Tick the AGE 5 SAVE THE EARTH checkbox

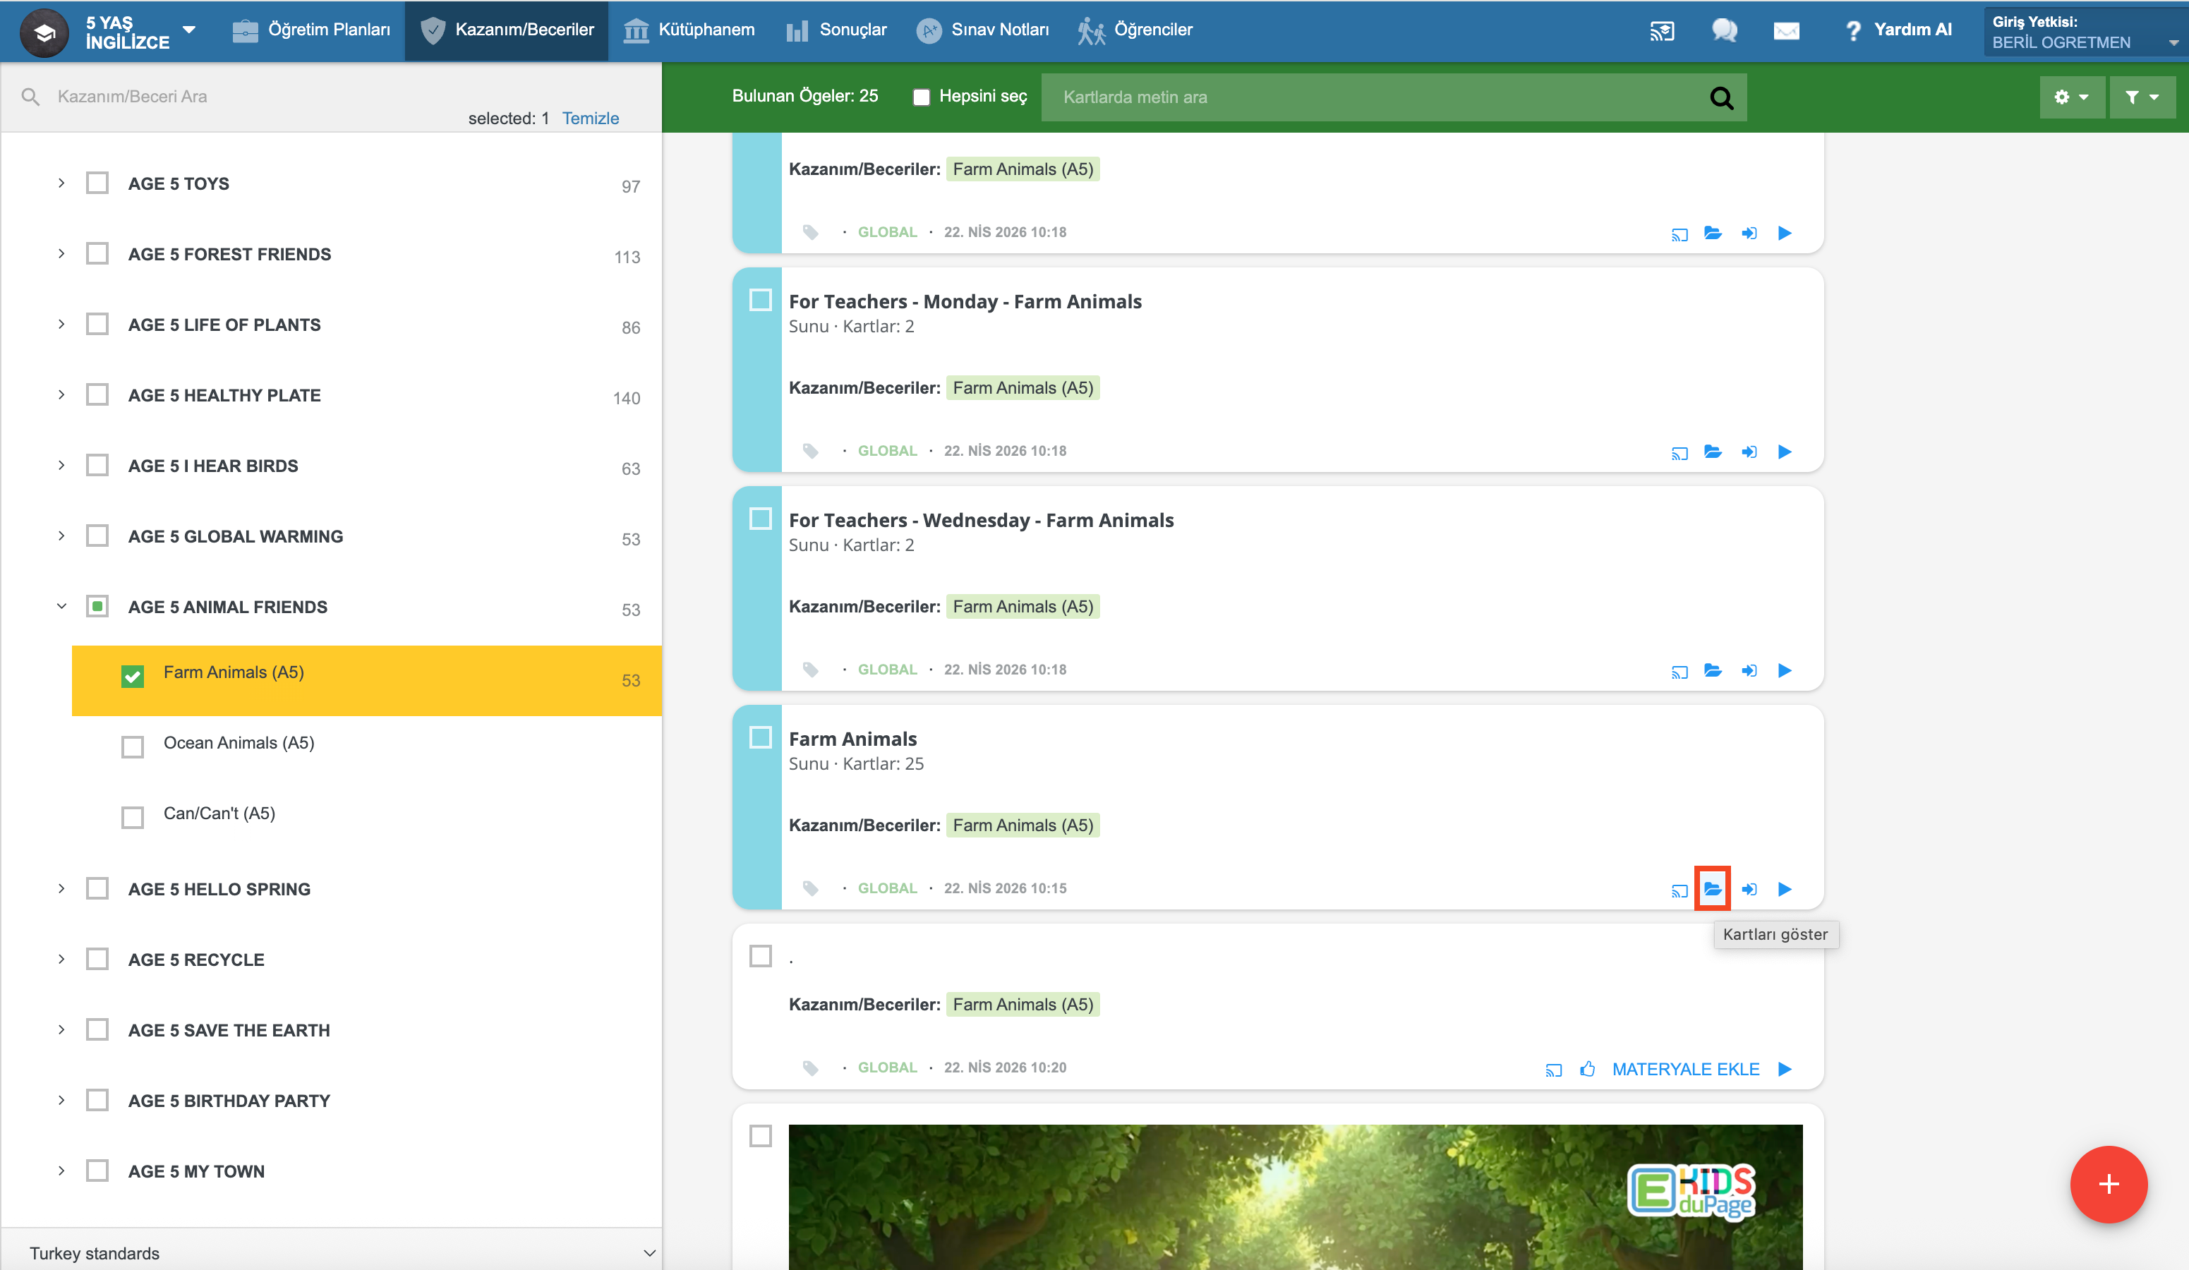click(97, 1029)
